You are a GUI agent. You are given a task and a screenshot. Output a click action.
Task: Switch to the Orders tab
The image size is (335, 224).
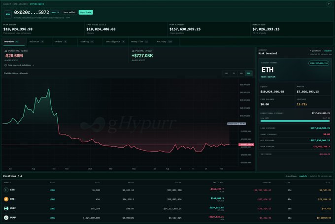[61, 42]
